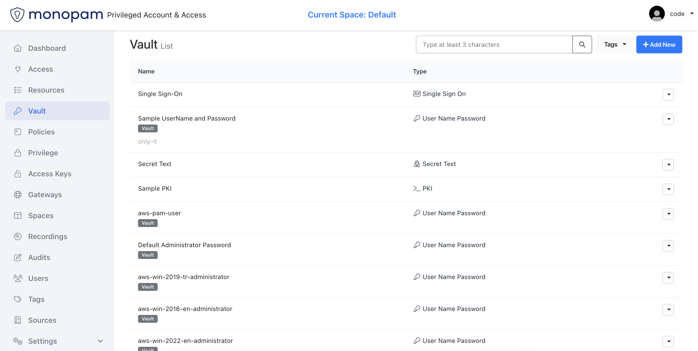Click the Add New button
Viewport: 698px width, 351px height.
click(x=659, y=44)
